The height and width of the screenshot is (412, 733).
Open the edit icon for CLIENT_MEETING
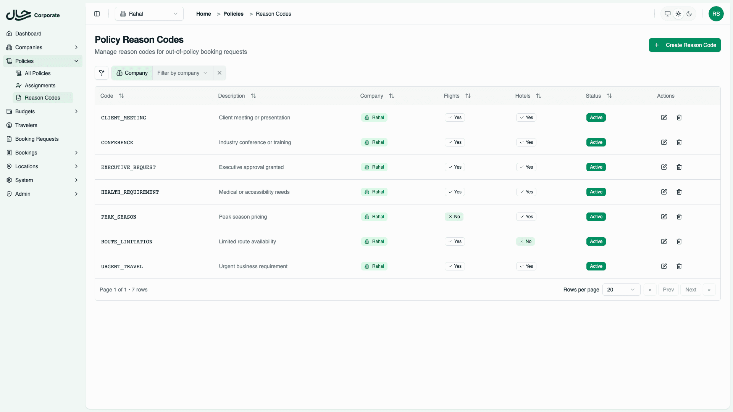click(x=664, y=117)
